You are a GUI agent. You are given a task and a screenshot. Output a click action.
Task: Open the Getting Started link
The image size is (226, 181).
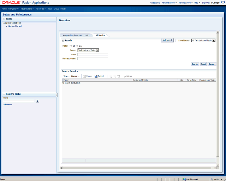tap(15, 26)
